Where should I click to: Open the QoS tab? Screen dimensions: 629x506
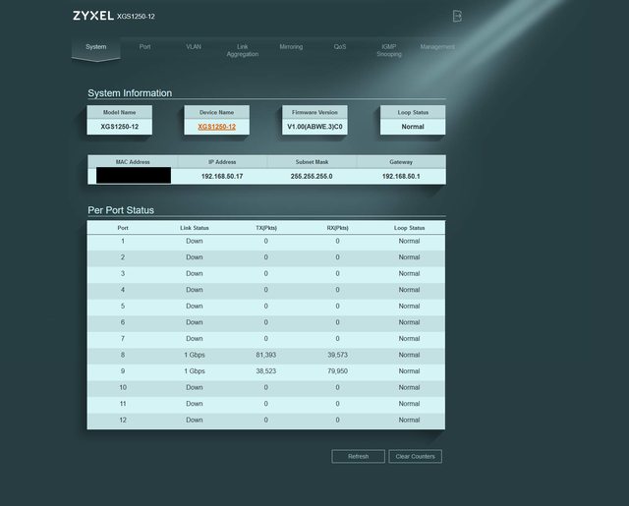[x=340, y=46]
